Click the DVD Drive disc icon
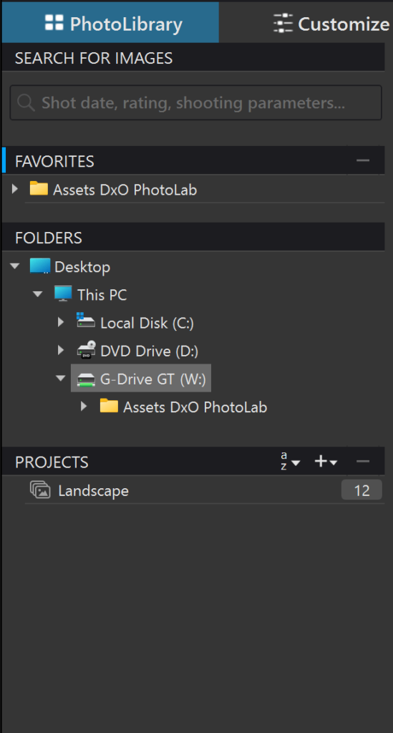The width and height of the screenshot is (393, 733). click(86, 350)
